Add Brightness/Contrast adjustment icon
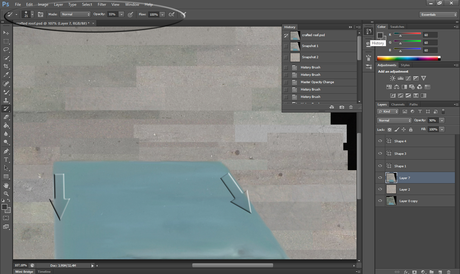The height and width of the screenshot is (274, 460). point(393,78)
